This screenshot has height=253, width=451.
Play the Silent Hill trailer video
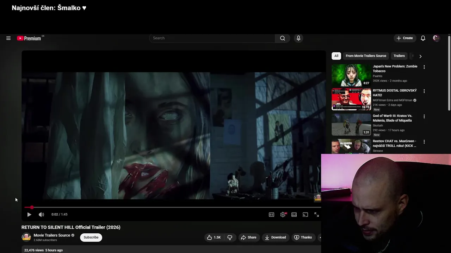pyautogui.click(x=29, y=214)
